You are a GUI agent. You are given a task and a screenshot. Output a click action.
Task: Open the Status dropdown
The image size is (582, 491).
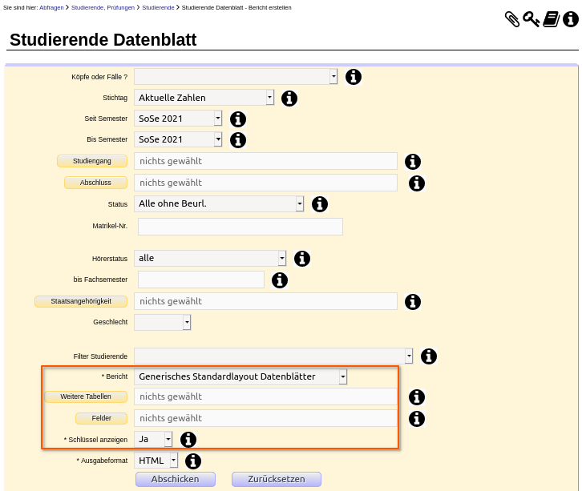coord(219,203)
